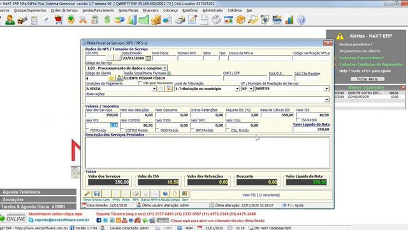408x230 pixels.
Task: Open the crossed tools service order icon
Action: (x=83, y=20)
